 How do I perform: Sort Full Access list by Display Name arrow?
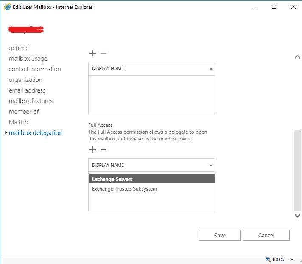(211, 165)
